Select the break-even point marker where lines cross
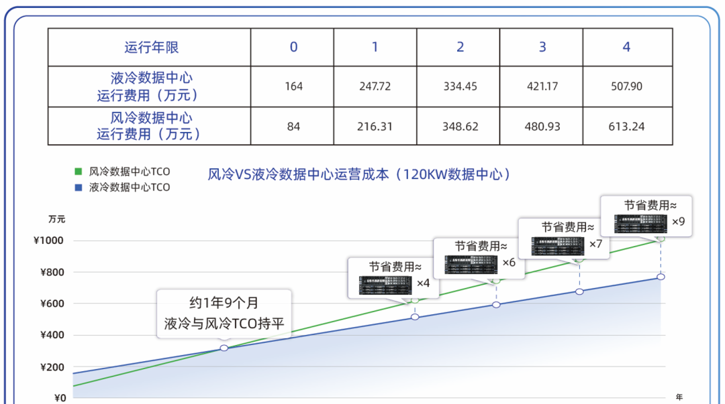Screen dimensions: 725x404 coord(224,348)
